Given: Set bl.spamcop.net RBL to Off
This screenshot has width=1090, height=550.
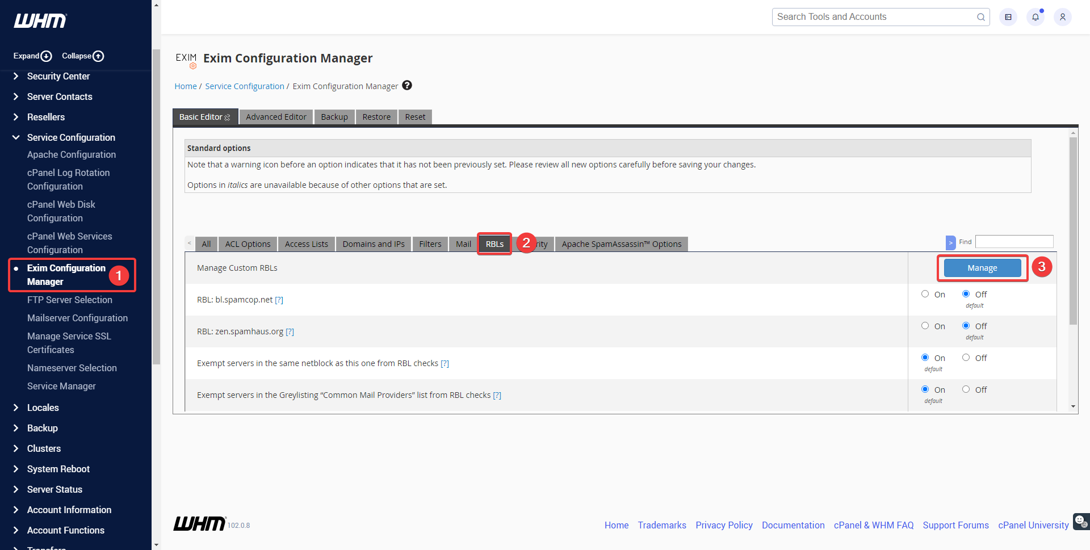Looking at the screenshot, I should [x=966, y=294].
